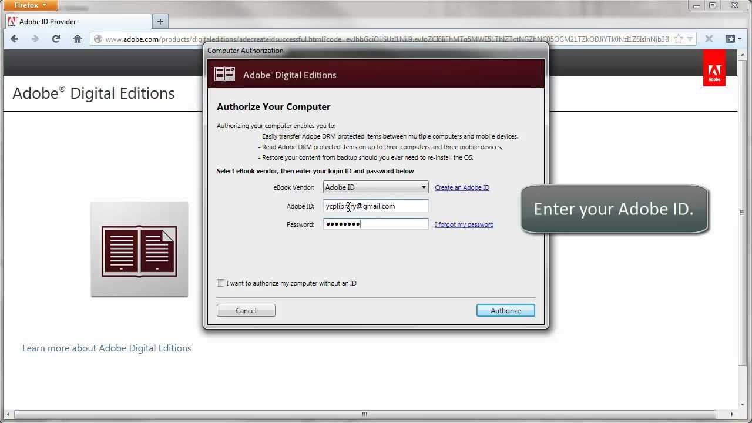Click the Adobe Digital Editions page heading

(93, 93)
